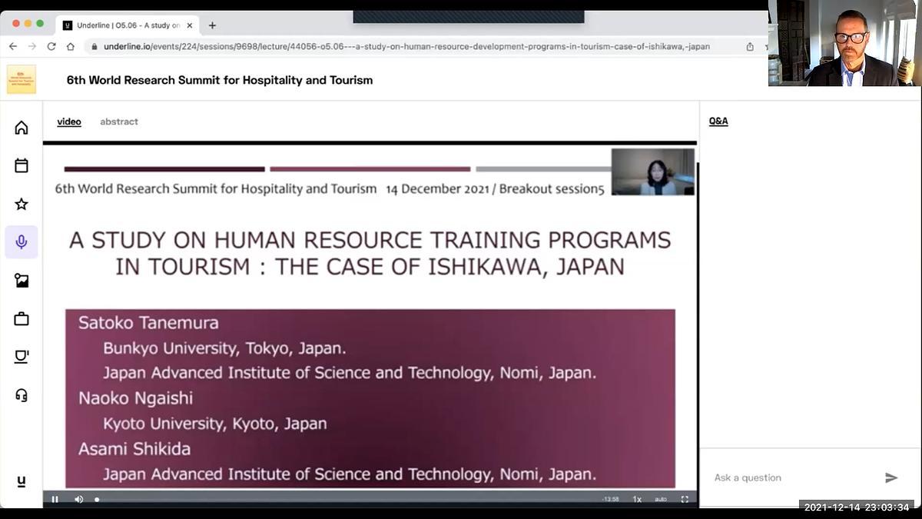Select the video tab

[69, 121]
